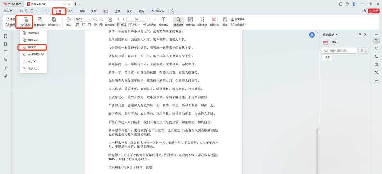This screenshot has height=174, width=382.
Task: Toggle 连续阅读 continuous reading mode
Action: [x=149, y=25]
